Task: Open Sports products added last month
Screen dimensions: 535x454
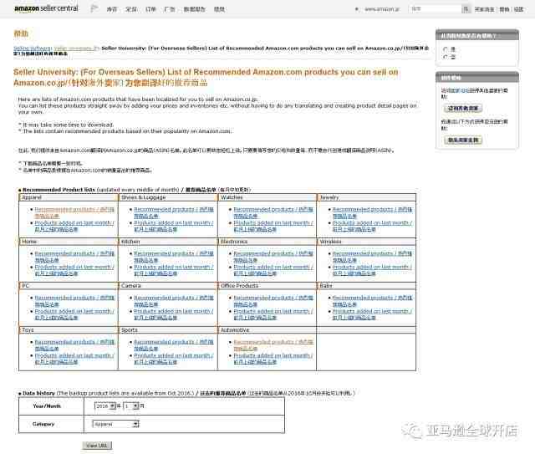Action: (174, 359)
